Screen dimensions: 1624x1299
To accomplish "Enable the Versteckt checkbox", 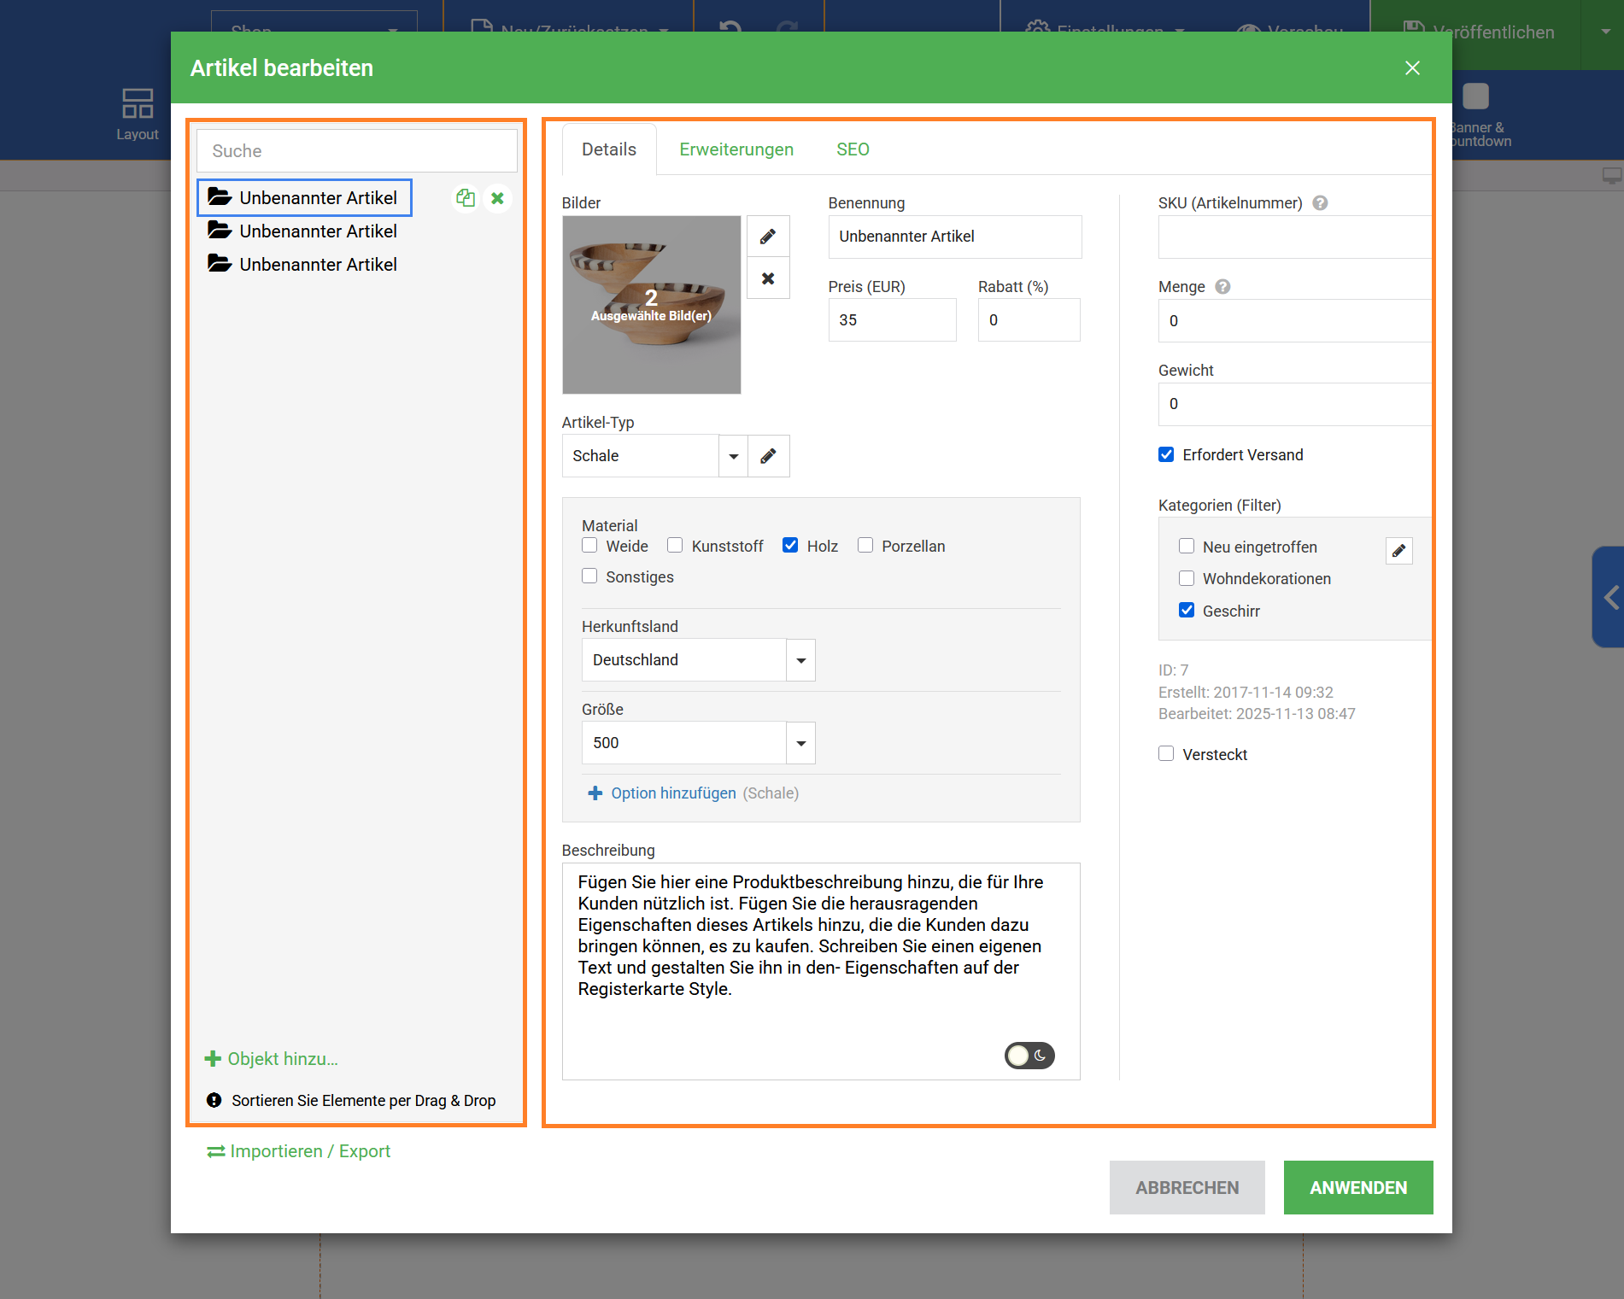I will coord(1166,754).
